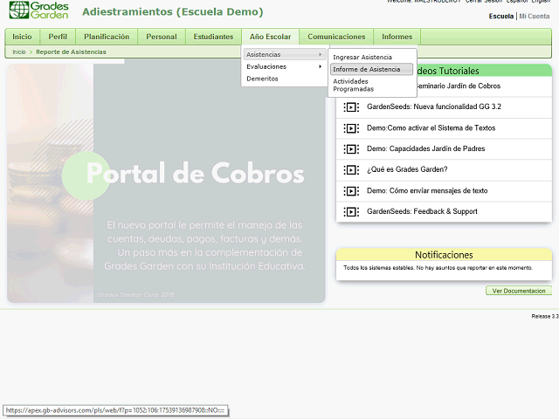
Task: Click the Ver Documentacion button
Action: coord(519,291)
